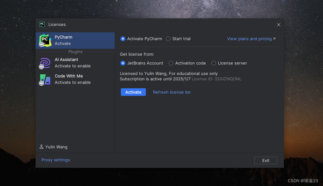This screenshot has height=186, width=323.
Task: Click 'Licensed to Yulin Wang' text line
Action: (x=169, y=73)
